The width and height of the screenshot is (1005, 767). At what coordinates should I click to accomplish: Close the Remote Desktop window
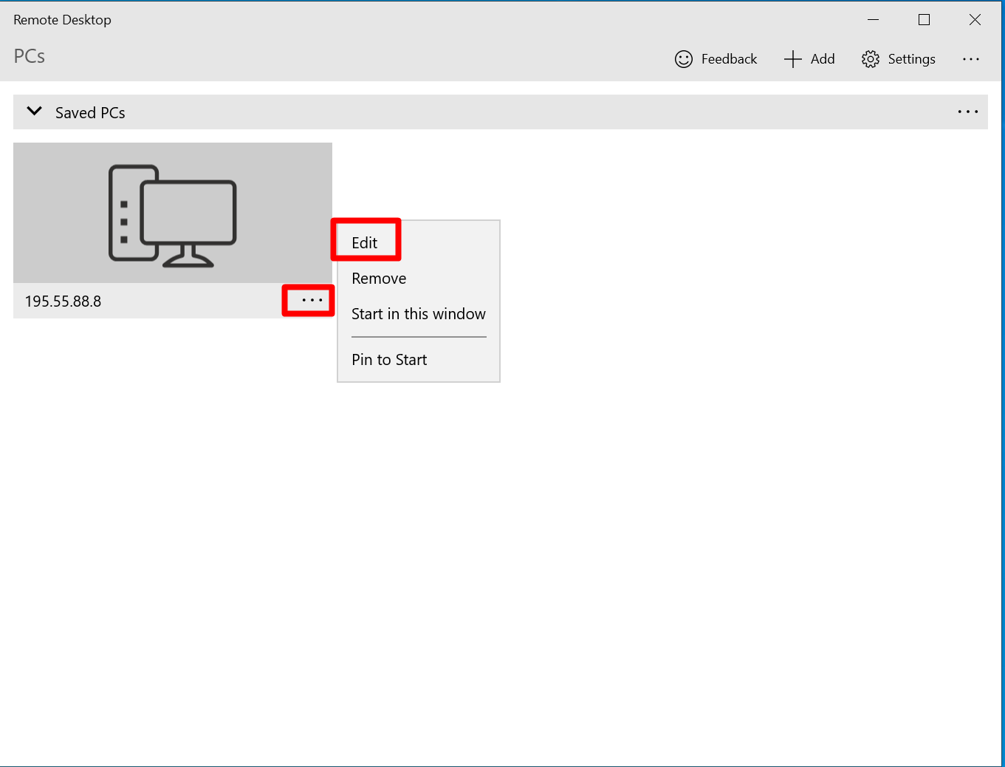click(975, 20)
